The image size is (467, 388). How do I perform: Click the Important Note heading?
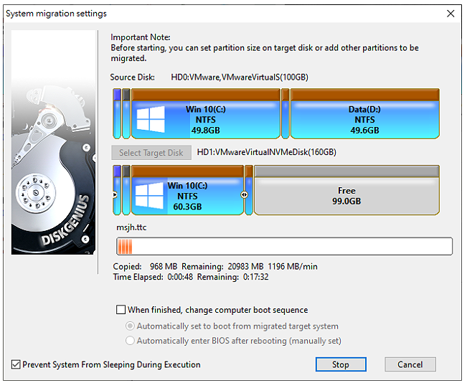(141, 37)
